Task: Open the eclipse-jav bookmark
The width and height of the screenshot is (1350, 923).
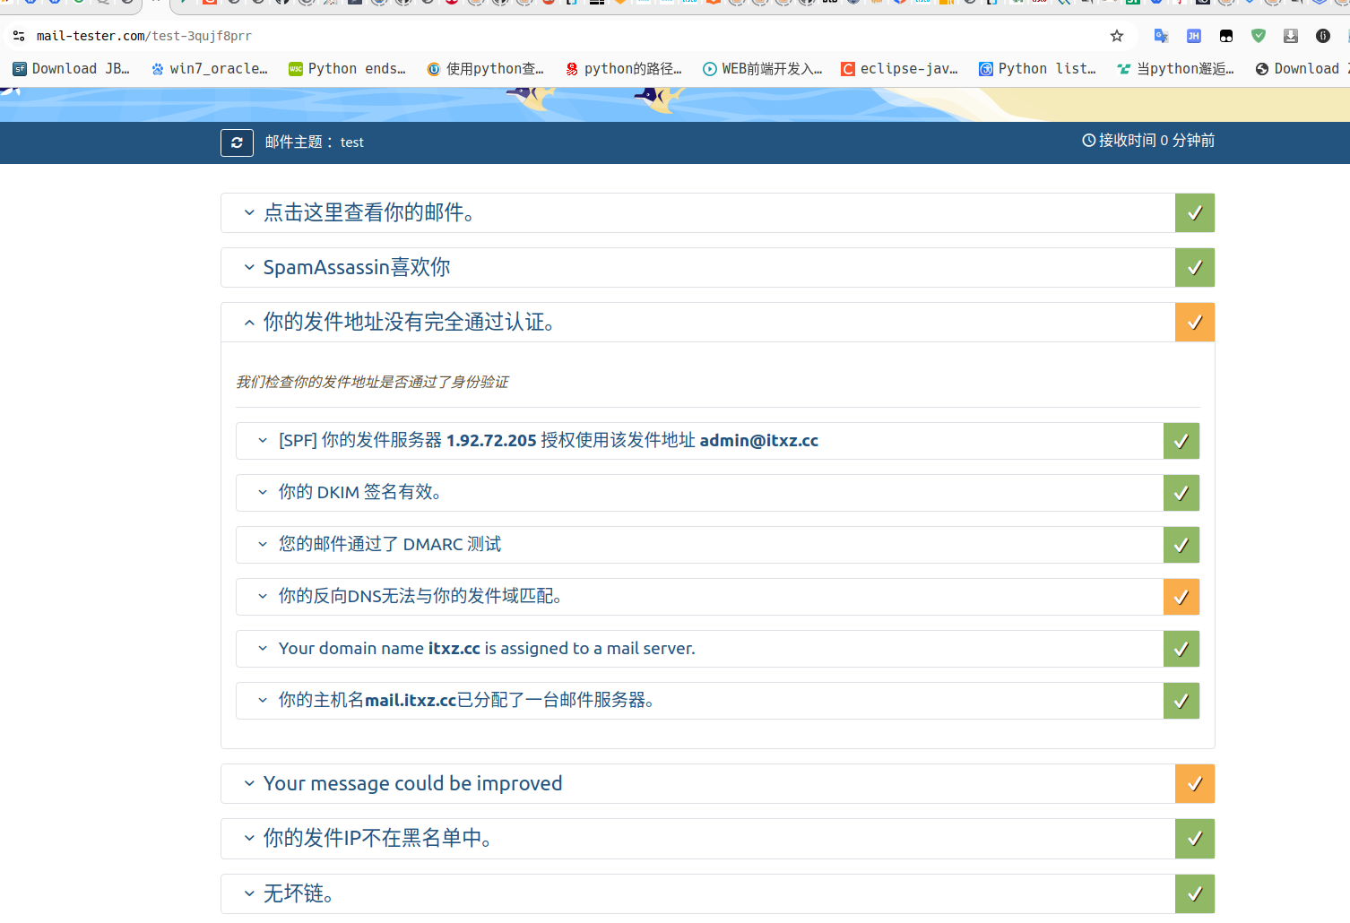Action: (900, 69)
